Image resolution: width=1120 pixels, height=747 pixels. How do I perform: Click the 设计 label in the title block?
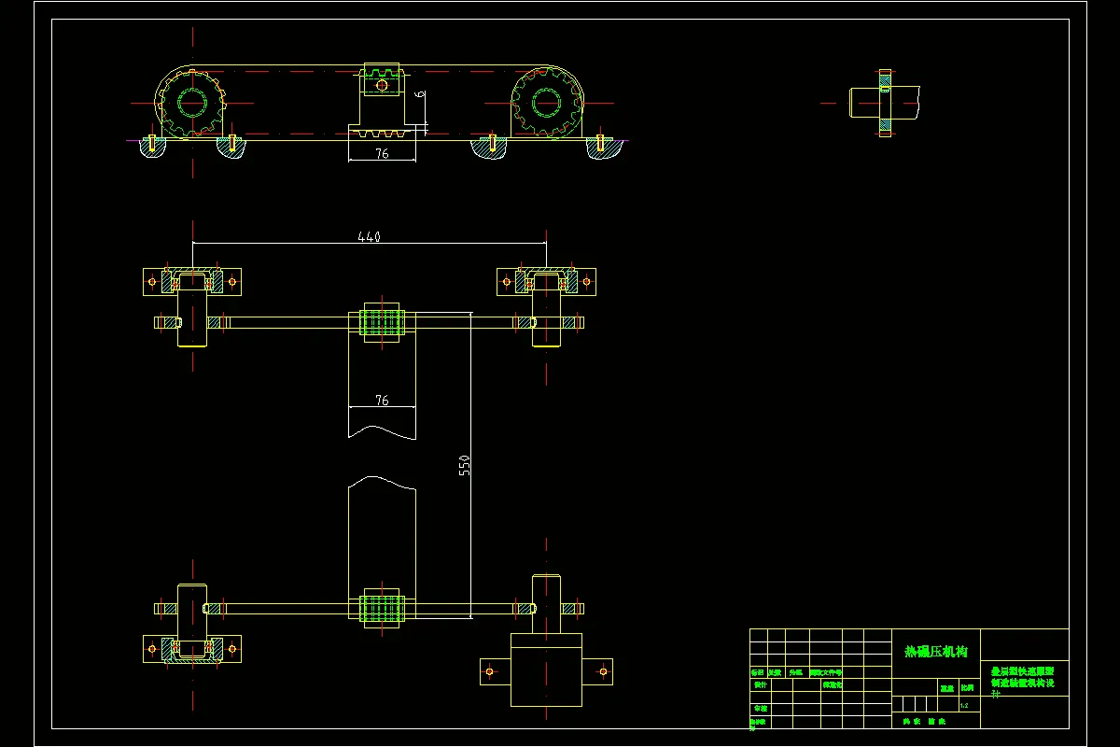pyautogui.click(x=760, y=684)
